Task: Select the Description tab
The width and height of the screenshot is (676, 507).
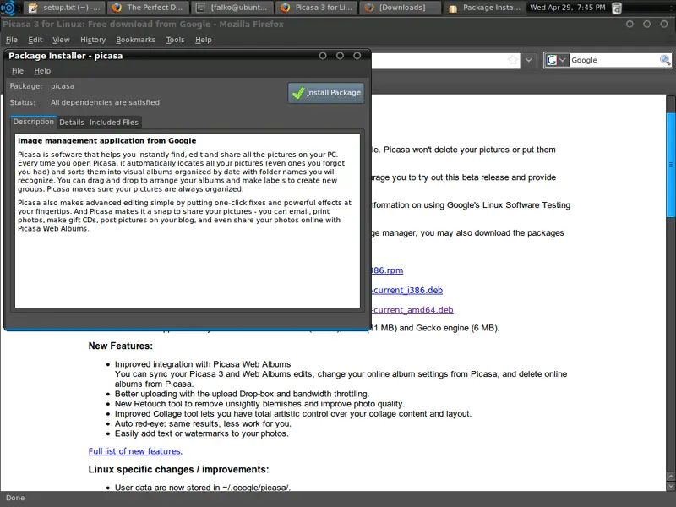Action: 33,122
